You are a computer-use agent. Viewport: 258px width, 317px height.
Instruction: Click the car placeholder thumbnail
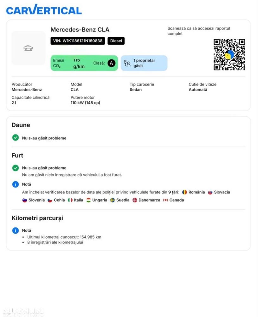pyautogui.click(x=28, y=48)
